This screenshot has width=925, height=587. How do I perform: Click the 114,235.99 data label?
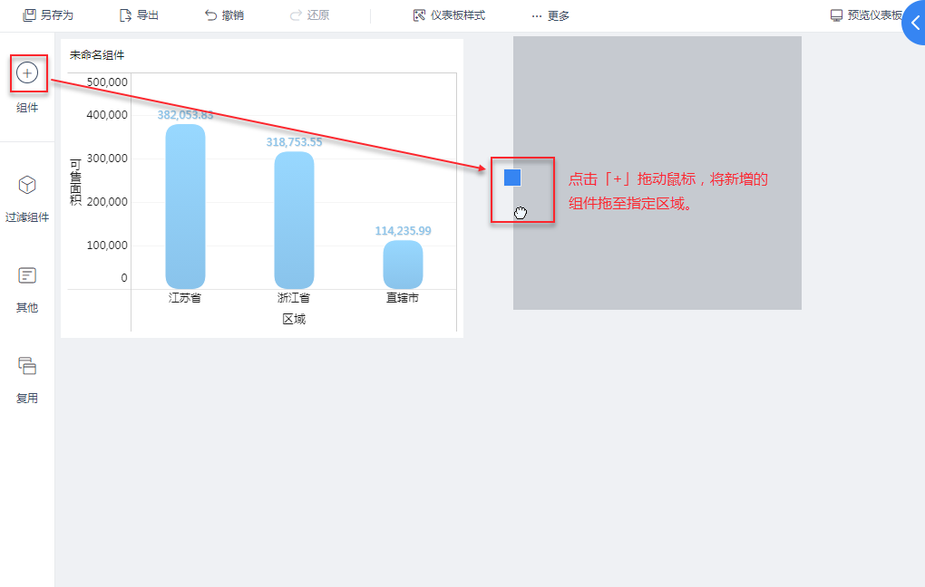(403, 231)
